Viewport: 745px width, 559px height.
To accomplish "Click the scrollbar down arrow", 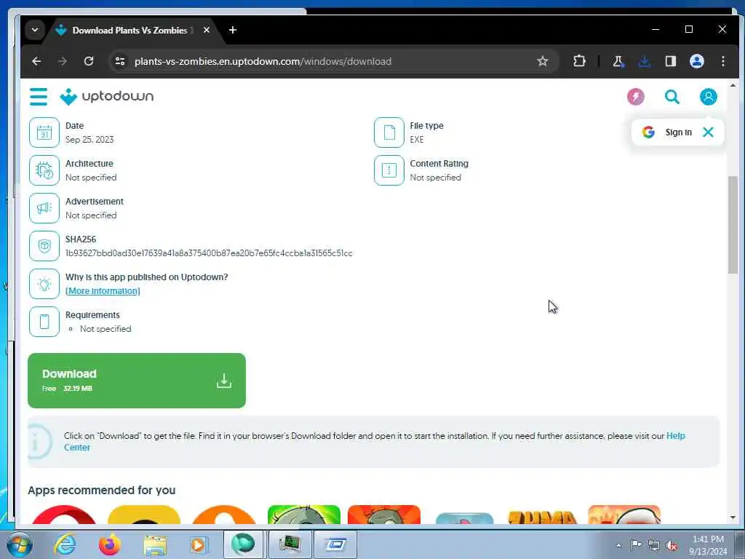I will click(733, 518).
